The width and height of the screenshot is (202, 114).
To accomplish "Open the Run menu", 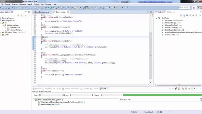I will click(42, 4).
